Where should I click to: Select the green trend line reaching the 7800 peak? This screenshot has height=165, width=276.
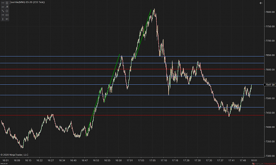143,34
